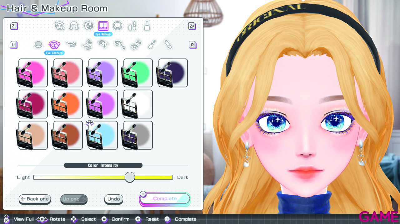Click the Back one button
The height and width of the screenshot is (224, 400).
[x=35, y=199]
